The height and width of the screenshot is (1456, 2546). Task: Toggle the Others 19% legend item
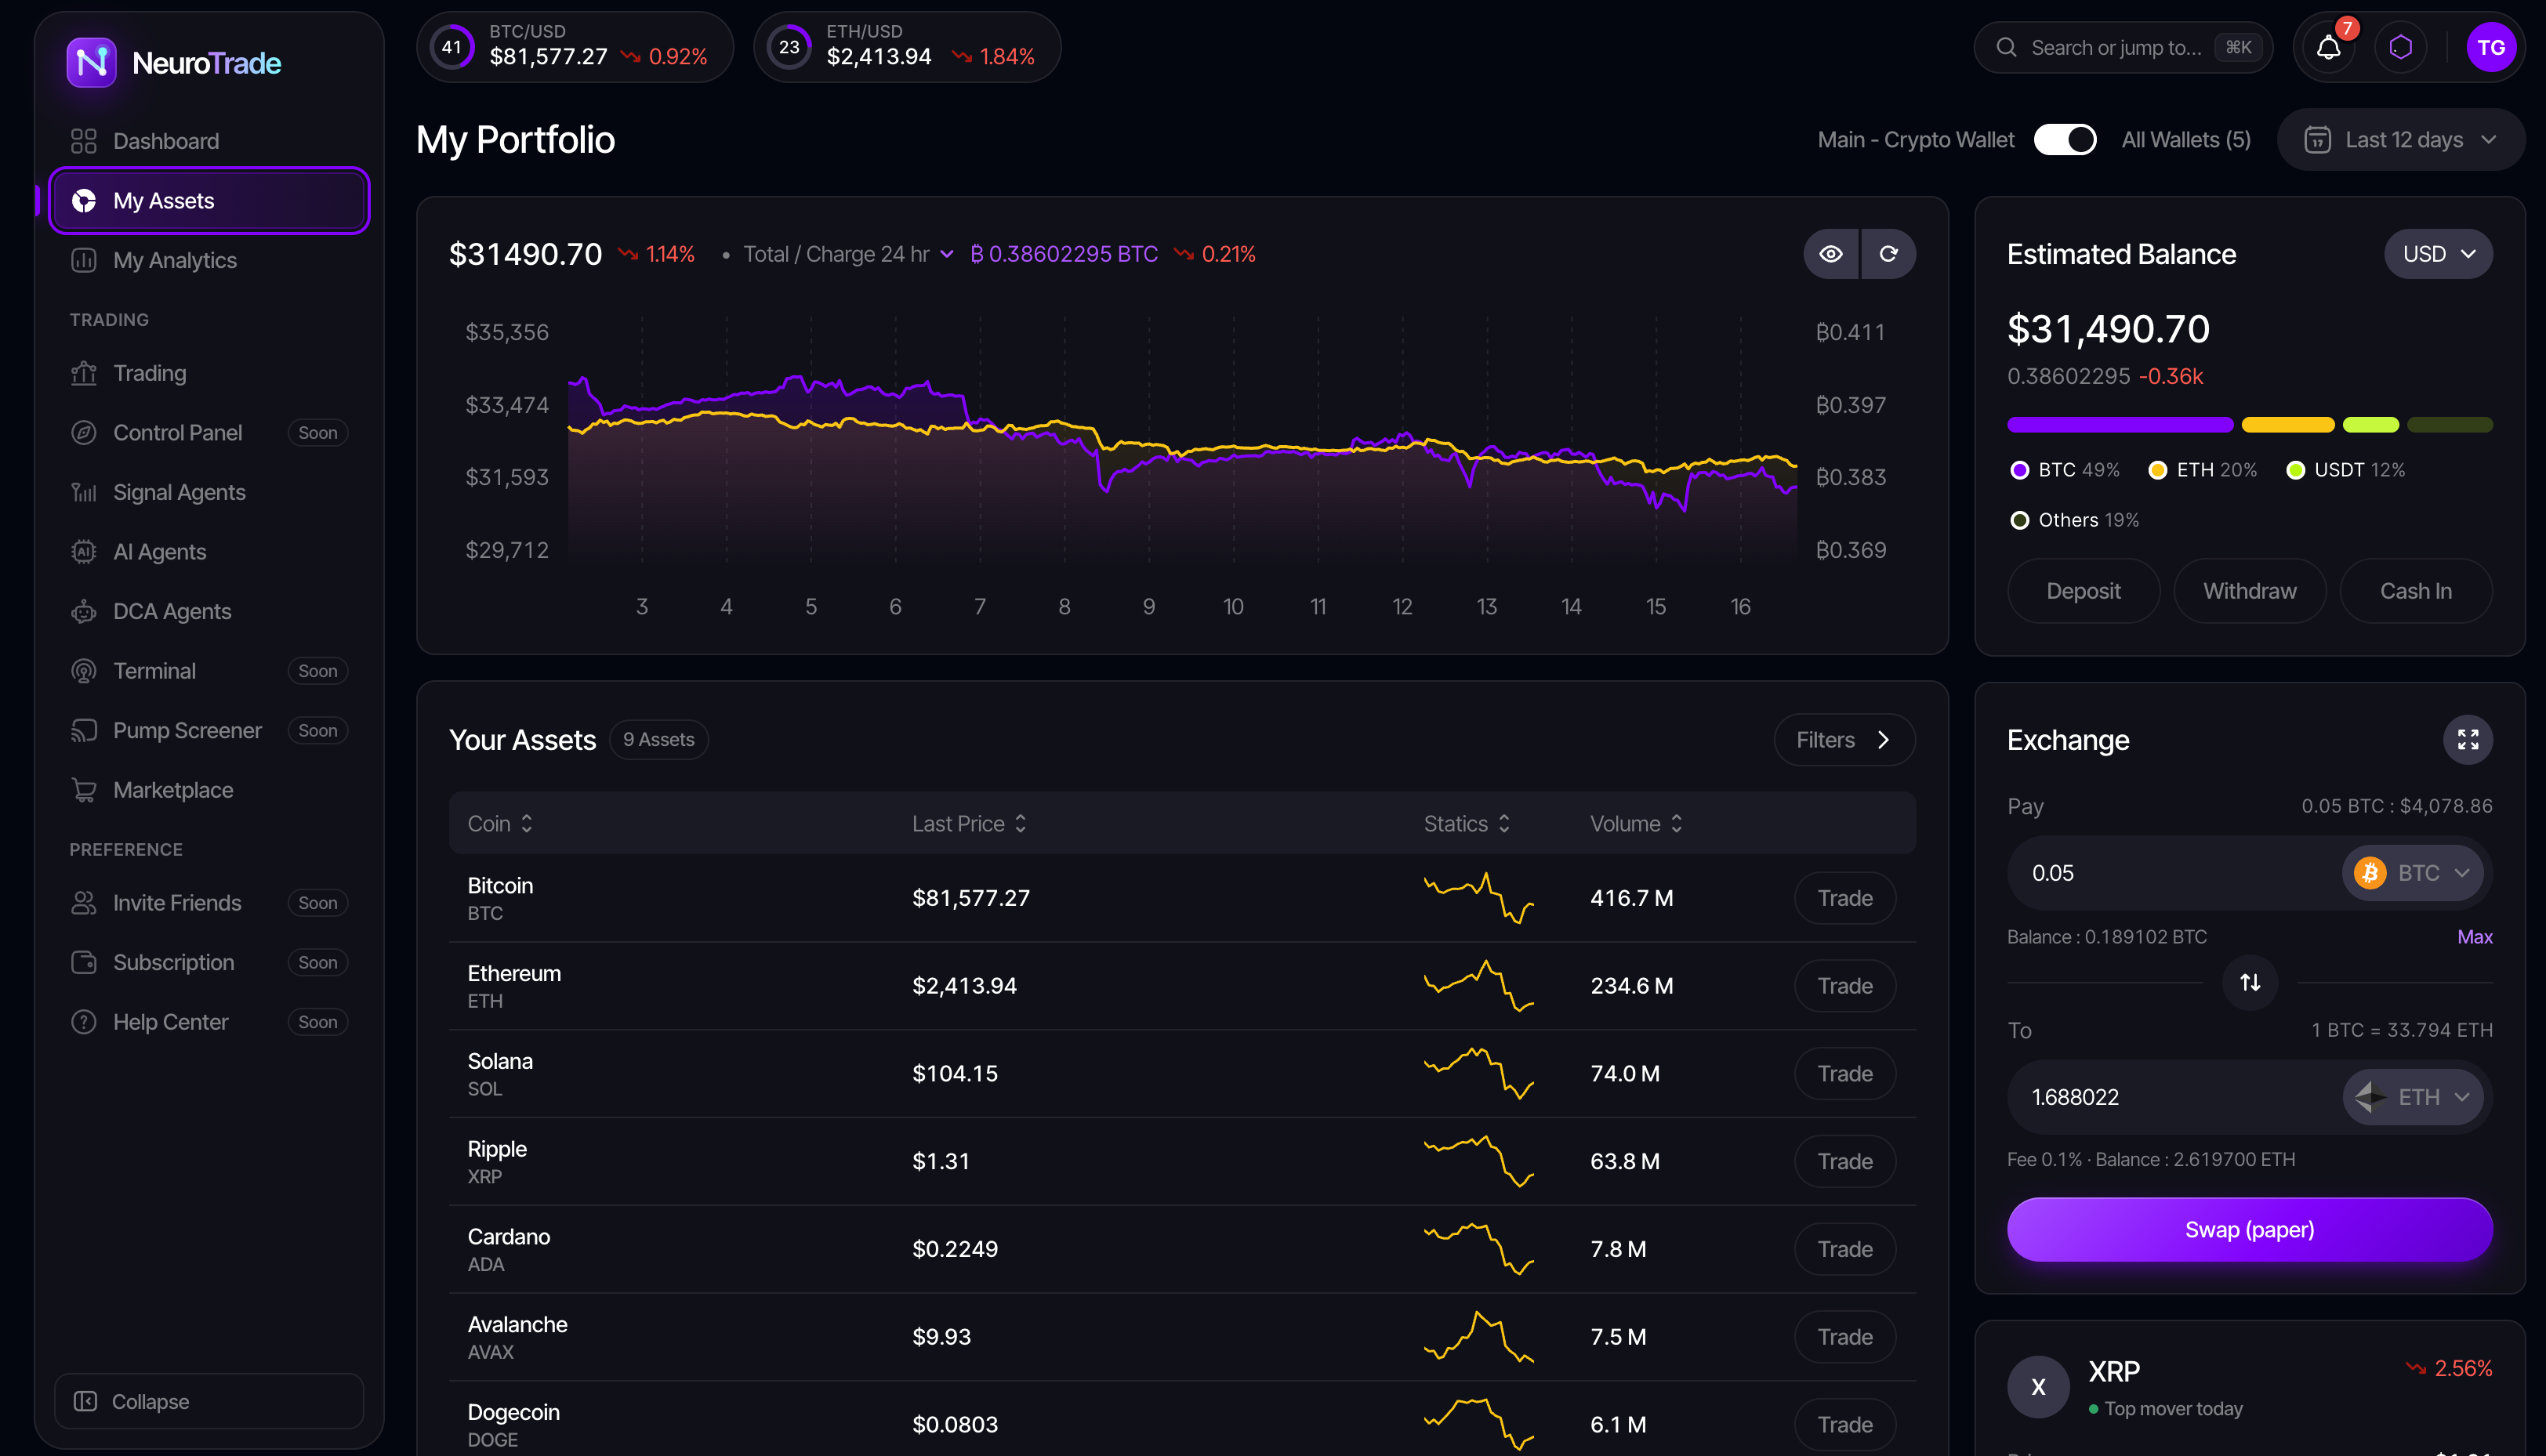tap(2074, 520)
